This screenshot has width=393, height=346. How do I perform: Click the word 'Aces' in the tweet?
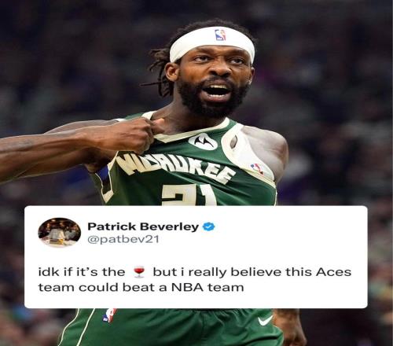pyautogui.click(x=333, y=272)
